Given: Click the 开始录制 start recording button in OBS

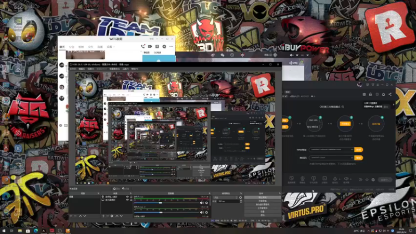Looking at the screenshot, I should (263, 201).
